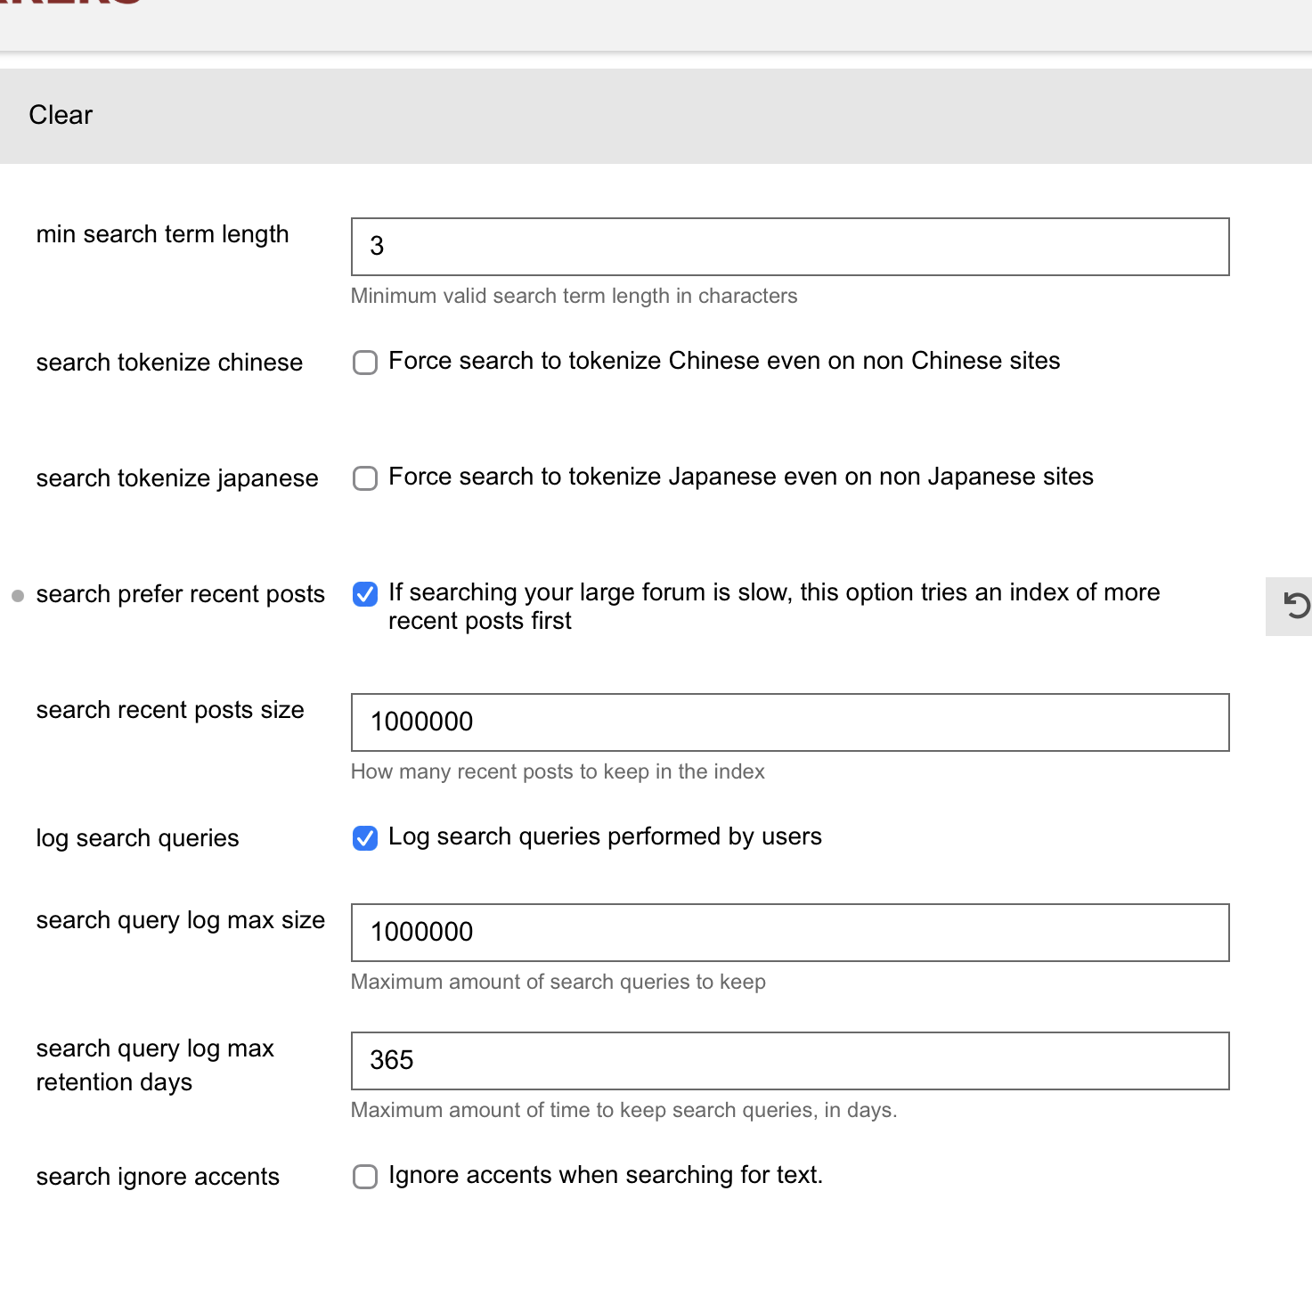1312x1297 pixels.
Task: Focus the search query log max retention days field
Action: point(790,1061)
